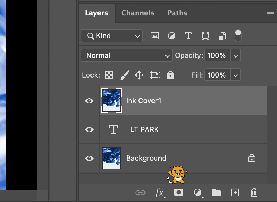The height and width of the screenshot is (202, 277).
Task: Toggle layer filtering switch on or off
Action: [x=238, y=36]
